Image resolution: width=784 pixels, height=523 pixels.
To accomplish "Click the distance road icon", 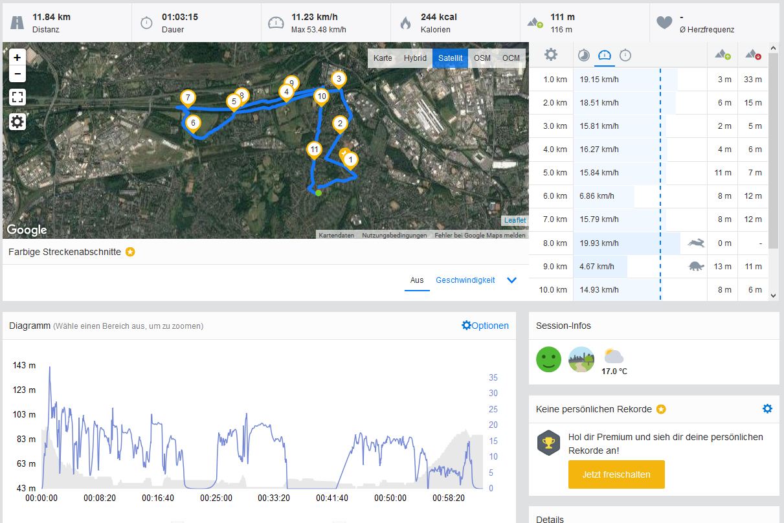I will tap(17, 23).
